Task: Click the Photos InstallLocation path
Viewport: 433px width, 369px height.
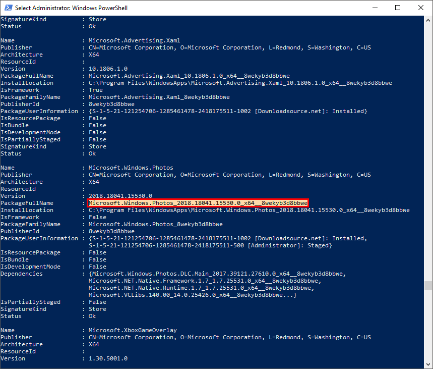Action: tap(249, 210)
